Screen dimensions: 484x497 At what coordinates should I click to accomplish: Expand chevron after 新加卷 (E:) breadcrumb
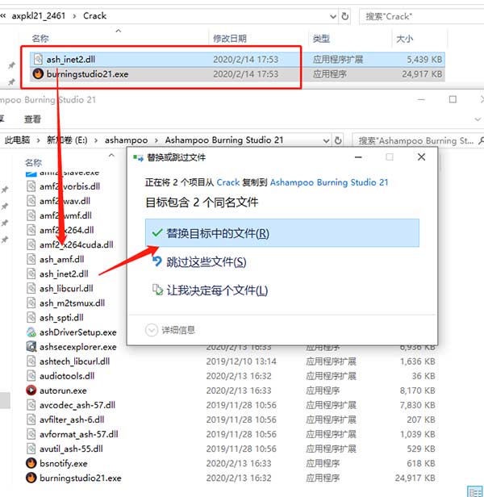pos(96,140)
